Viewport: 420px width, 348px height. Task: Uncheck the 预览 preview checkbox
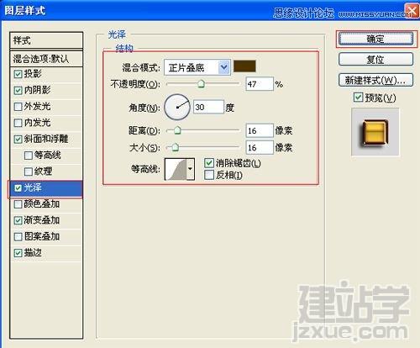358,98
